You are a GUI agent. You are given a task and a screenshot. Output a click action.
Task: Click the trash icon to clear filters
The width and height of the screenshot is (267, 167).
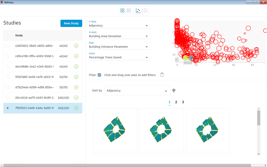point(162,75)
